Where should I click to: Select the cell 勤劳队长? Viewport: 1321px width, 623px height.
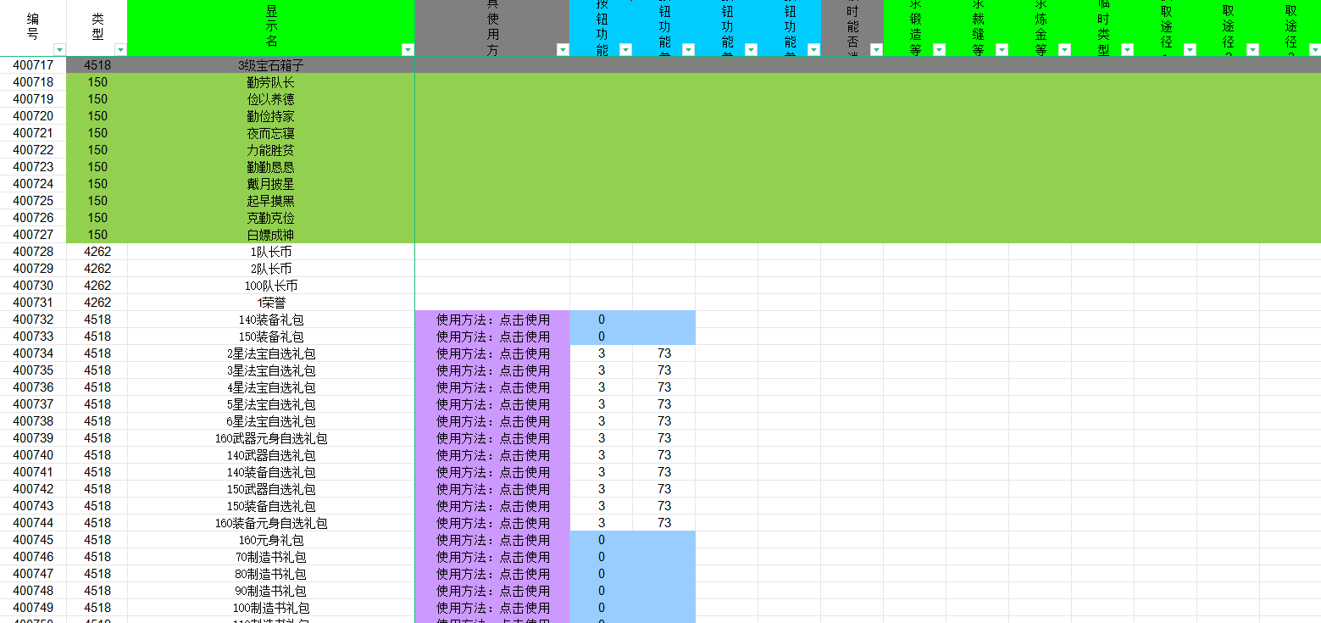pos(271,82)
